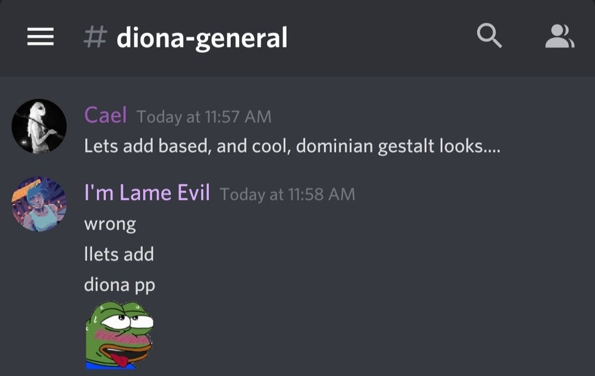Select the 'diona pp' message

click(x=120, y=285)
